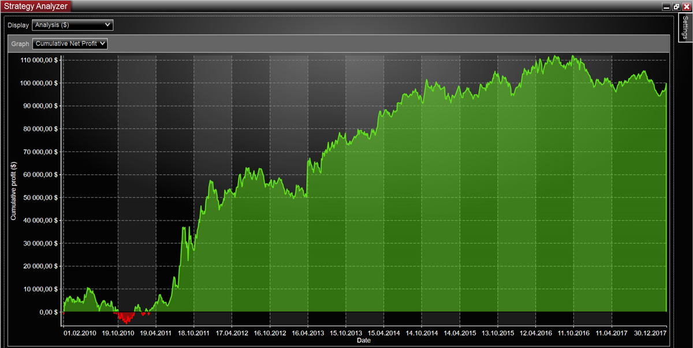The height and width of the screenshot is (348, 693).
Task: Click the '30.12.2017' date label
Action: tap(649, 333)
